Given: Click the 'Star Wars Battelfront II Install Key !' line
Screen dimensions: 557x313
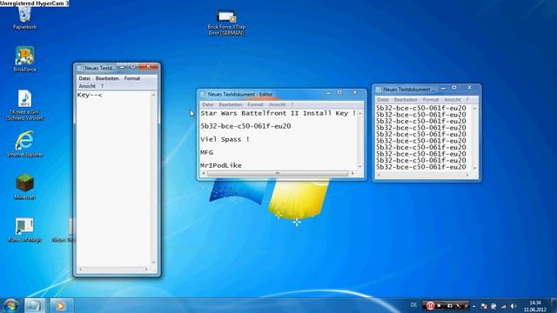Looking at the screenshot, I should pos(278,113).
